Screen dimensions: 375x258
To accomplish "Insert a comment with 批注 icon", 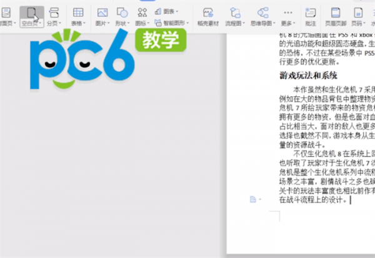I will click(x=311, y=13).
